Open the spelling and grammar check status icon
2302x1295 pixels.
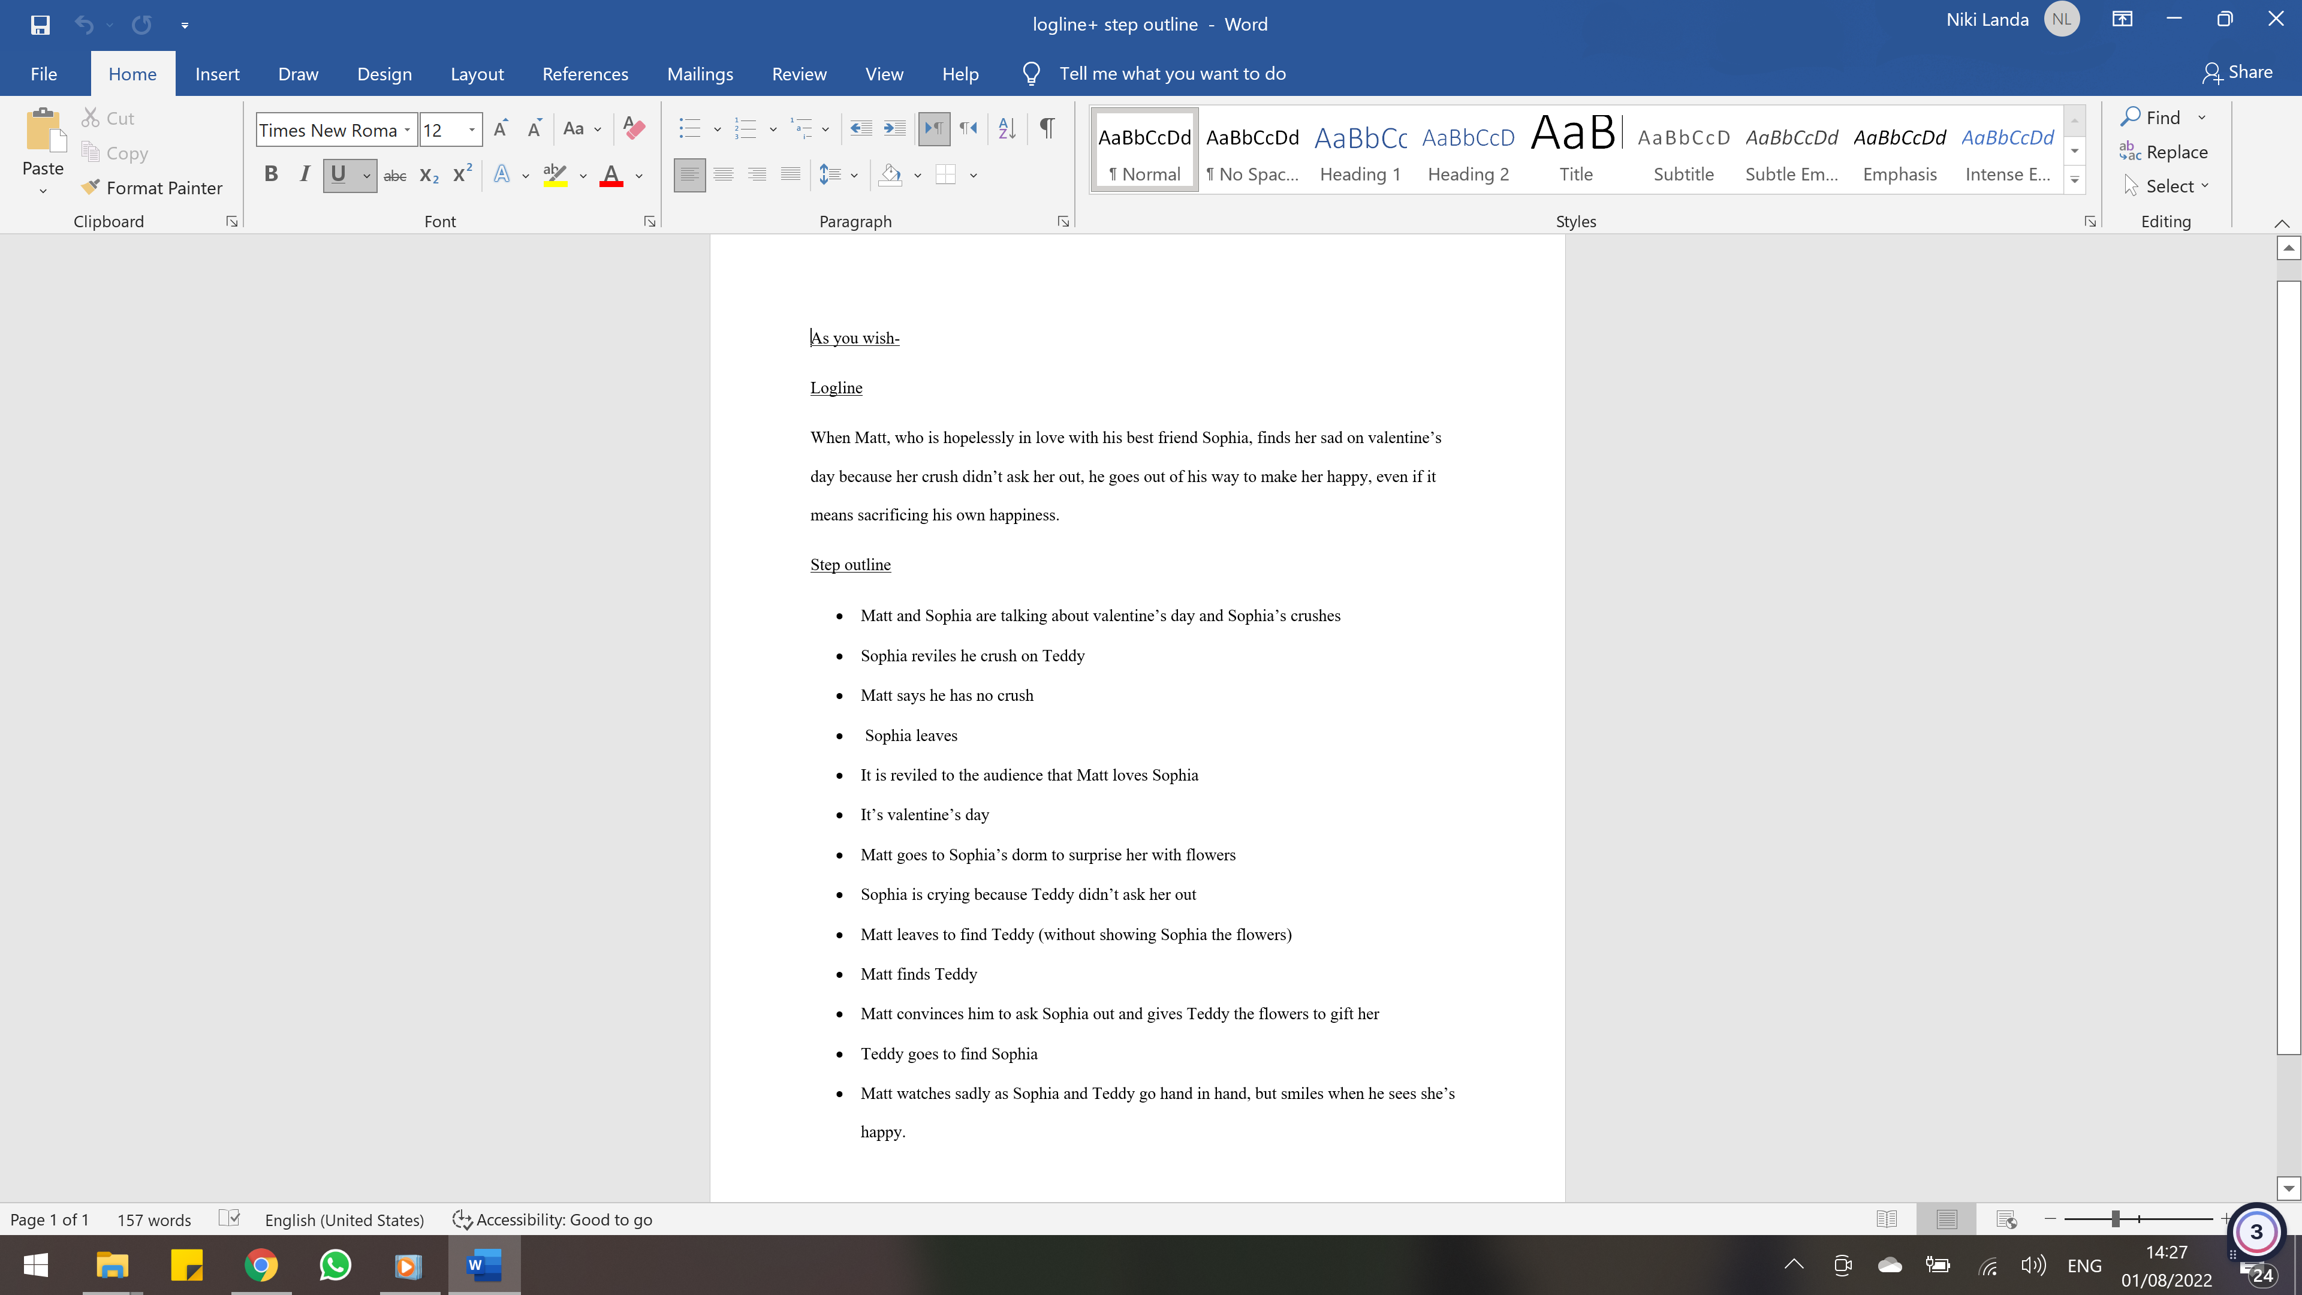(x=230, y=1219)
